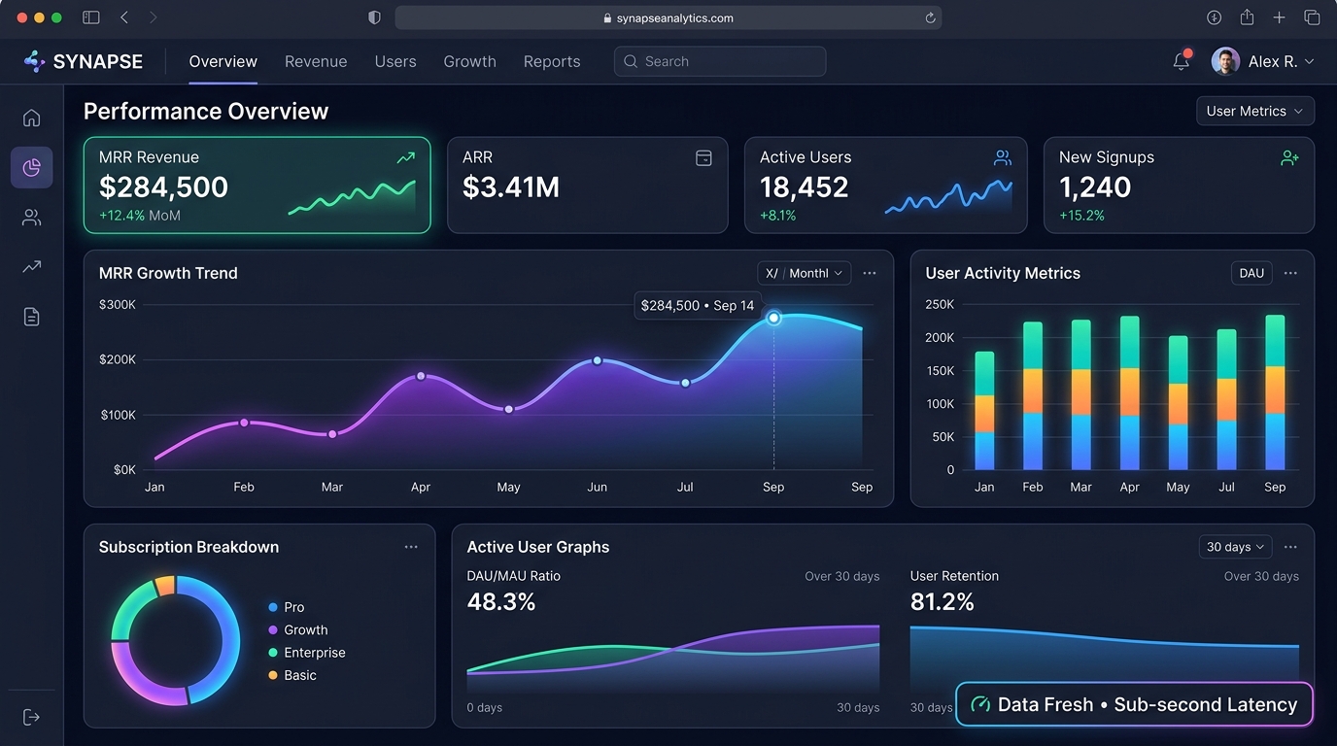The width and height of the screenshot is (1337, 746).
Task: Show browser tab overview icon
Action: (x=1312, y=17)
